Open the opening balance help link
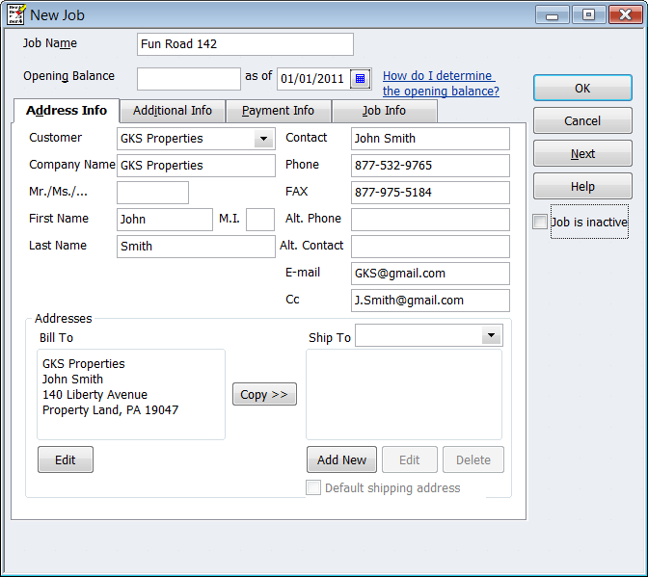648x577 pixels. coord(440,84)
